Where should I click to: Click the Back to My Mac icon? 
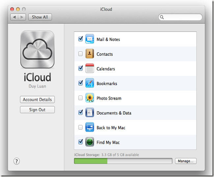coord(90,127)
